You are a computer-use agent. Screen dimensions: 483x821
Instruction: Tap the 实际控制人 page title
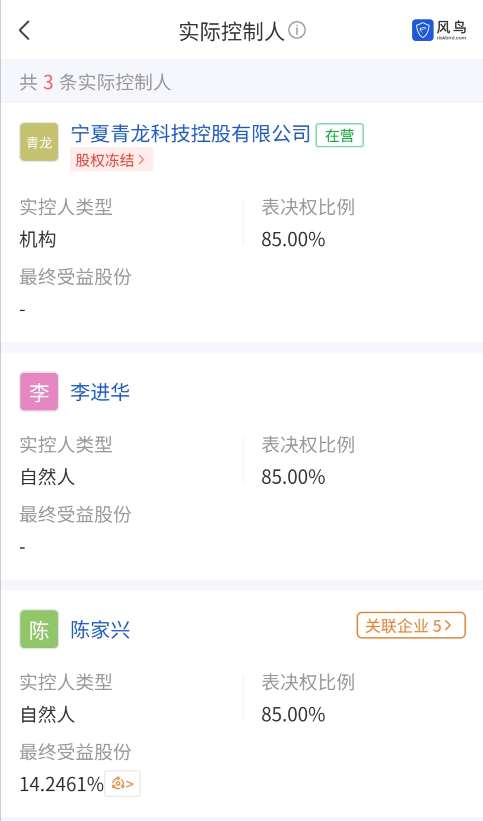(232, 31)
